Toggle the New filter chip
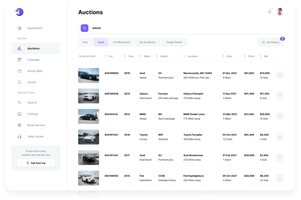The width and height of the screenshot is (301, 200). [x=85, y=42]
